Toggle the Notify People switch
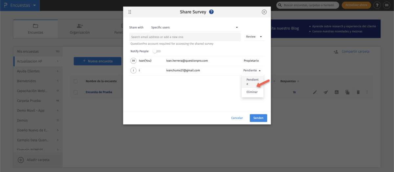This screenshot has height=172, width=394. click(157, 51)
